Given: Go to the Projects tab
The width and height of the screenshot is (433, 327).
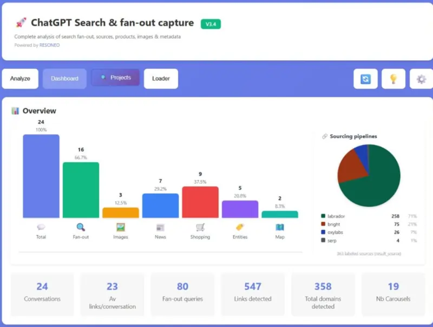Looking at the screenshot, I should click(x=115, y=77).
